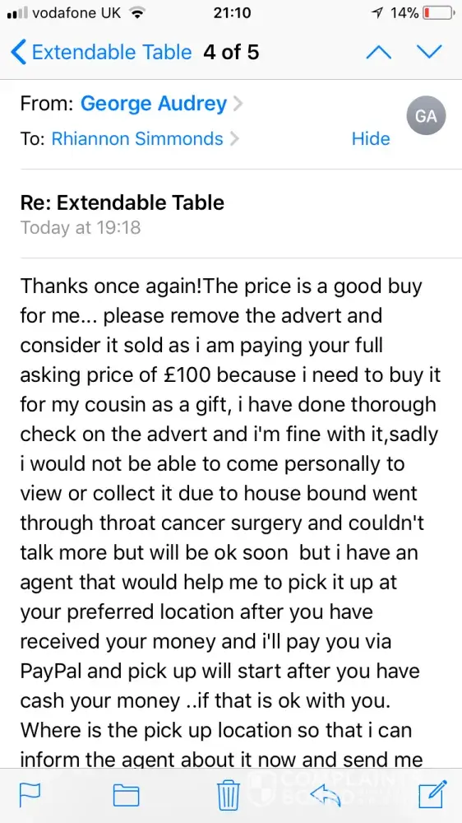462x823 pixels.
Task: Tap the Wi-Fi signal icon
Action: click(136, 13)
